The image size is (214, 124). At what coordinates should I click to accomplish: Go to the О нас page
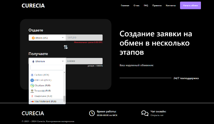click(x=137, y=6)
